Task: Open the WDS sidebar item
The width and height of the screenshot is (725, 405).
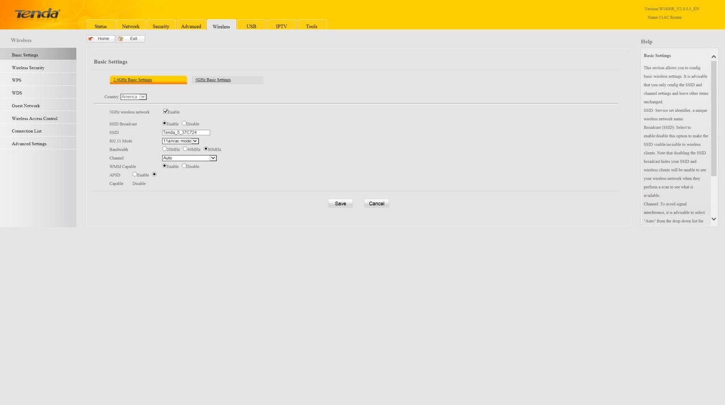Action: (38, 93)
